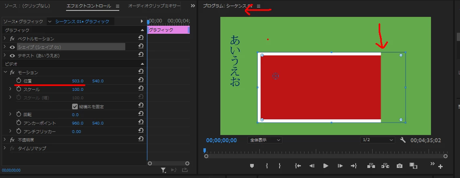
Task: Reset the テキスト (あいうえお) layer
Action: coord(141,55)
